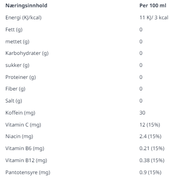This screenshot has height=178, width=180.
Task: Select the Proteiner (g) label
Action: (x=21, y=77)
